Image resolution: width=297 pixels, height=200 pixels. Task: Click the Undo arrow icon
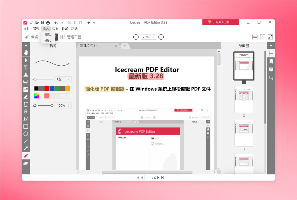click(x=56, y=22)
